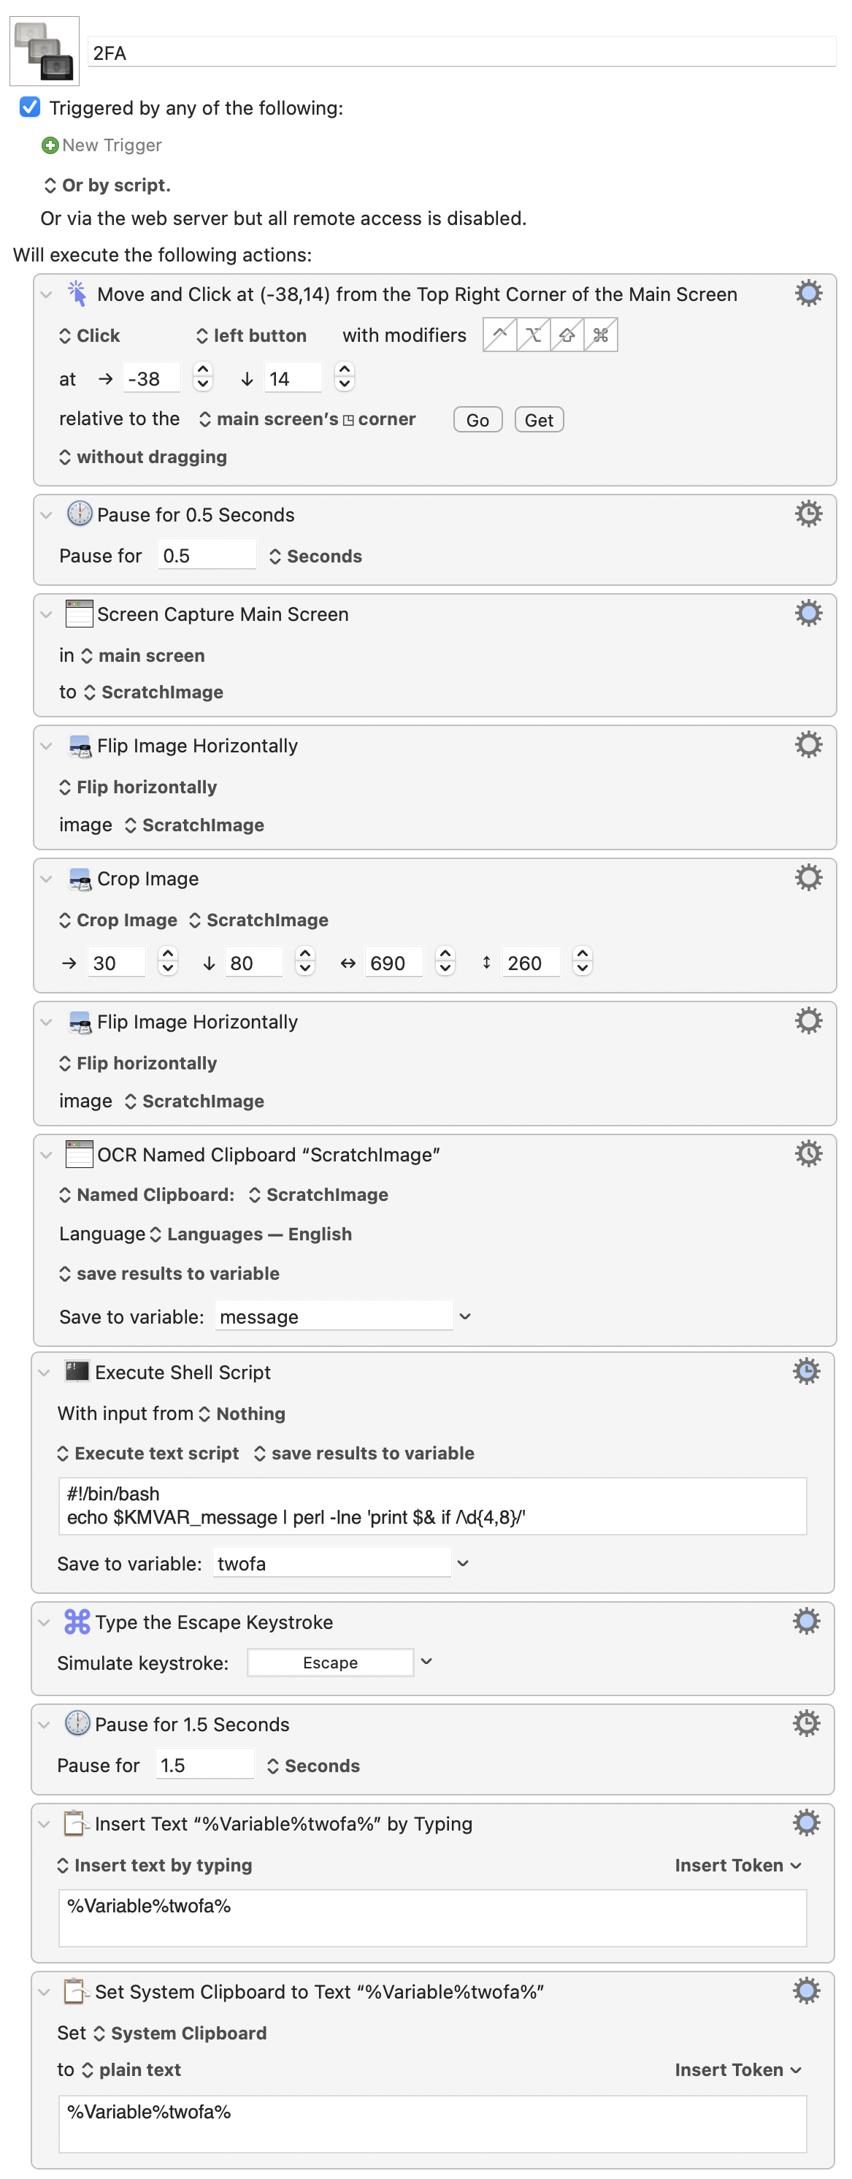Uncheck 'Triggered by any of the following'
This screenshot has height=2179, width=852.
point(31,107)
